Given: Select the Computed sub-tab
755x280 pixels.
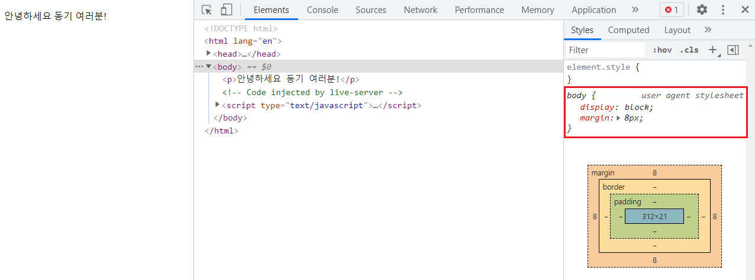Looking at the screenshot, I should (x=628, y=30).
